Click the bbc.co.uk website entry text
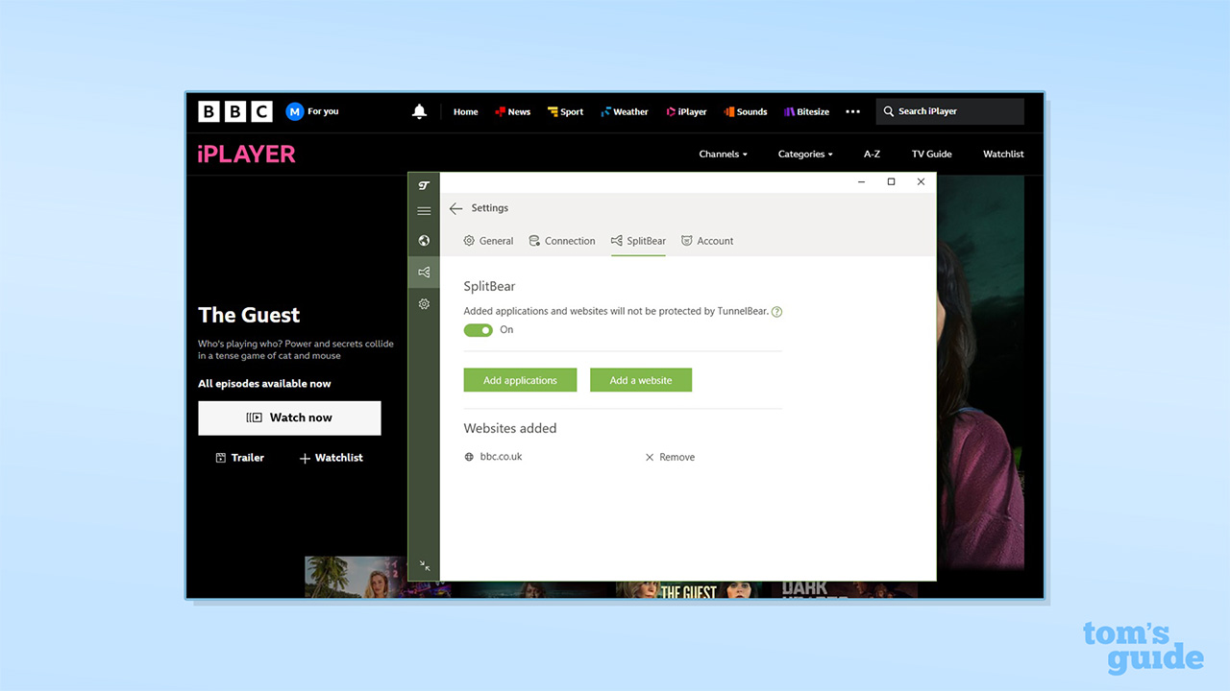1230x691 pixels. click(x=501, y=457)
